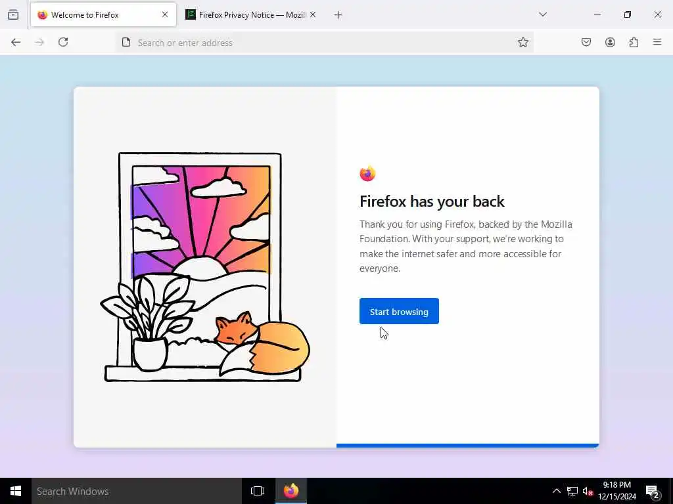Viewport: 673px width, 504px height.
Task: Click the Start browsing button
Action: (x=399, y=311)
